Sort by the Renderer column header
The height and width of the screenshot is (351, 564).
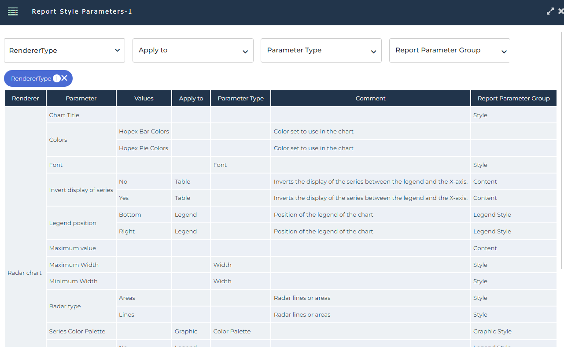[26, 99]
